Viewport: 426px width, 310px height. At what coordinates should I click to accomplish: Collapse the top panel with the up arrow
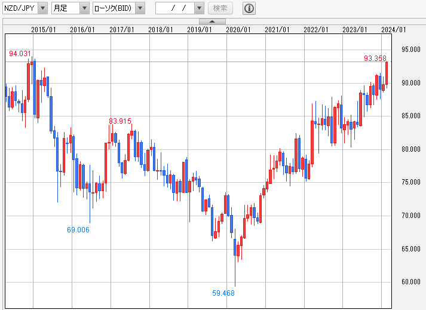pyautogui.click(x=212, y=22)
